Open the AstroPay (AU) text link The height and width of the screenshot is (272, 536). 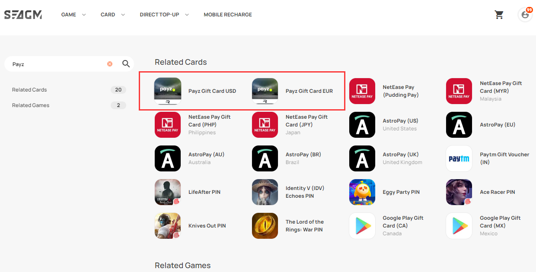click(x=206, y=155)
